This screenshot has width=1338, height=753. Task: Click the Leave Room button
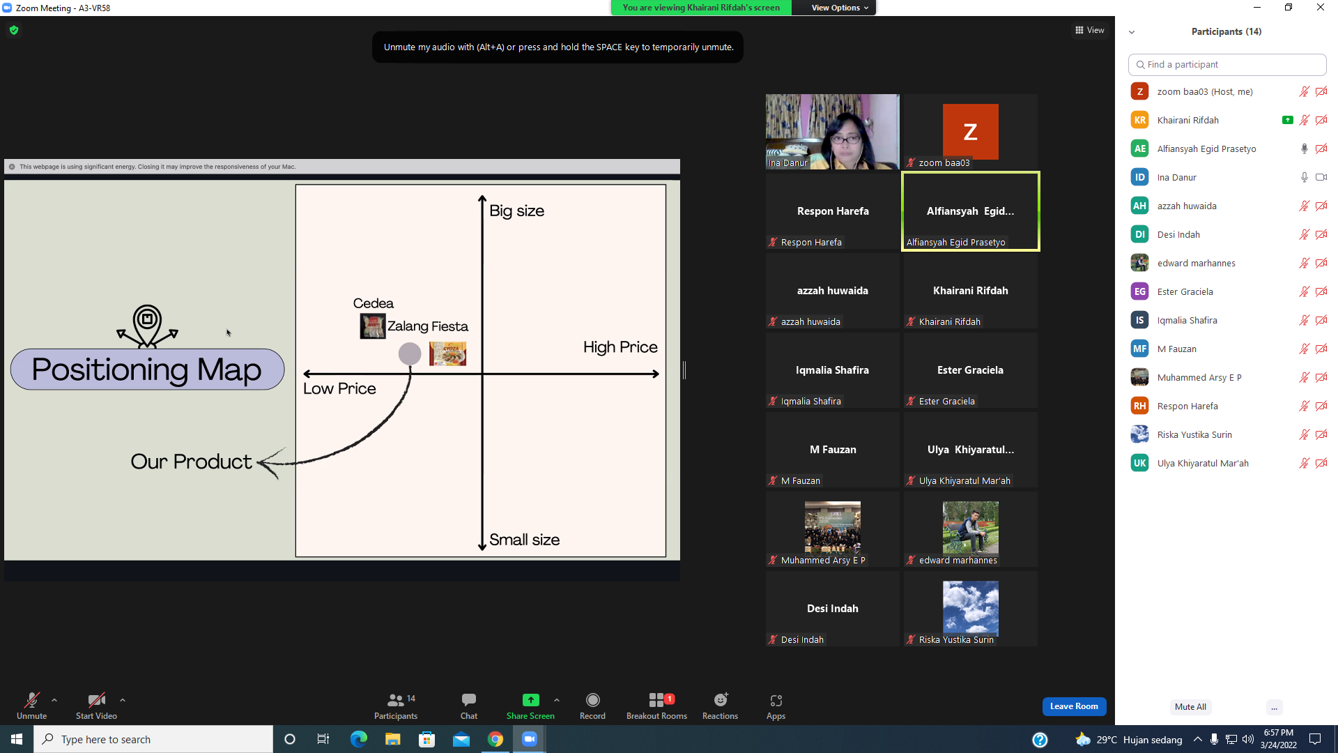[1074, 706]
